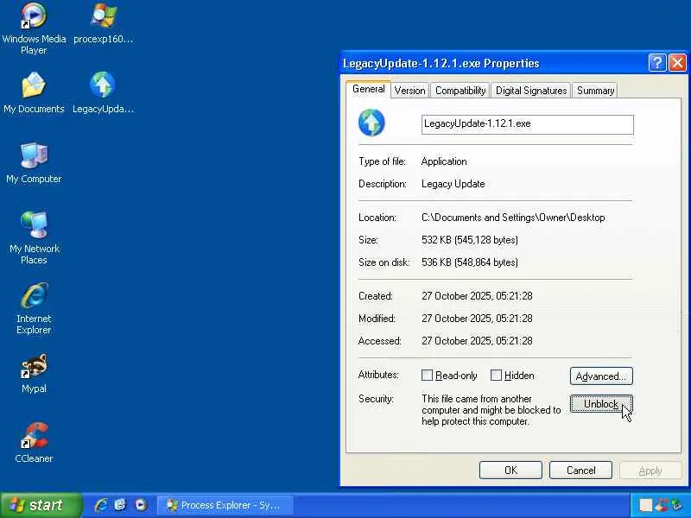The height and width of the screenshot is (518, 691).
Task: Launch Internet Explorer from Quick Launch
Action: pos(101,505)
